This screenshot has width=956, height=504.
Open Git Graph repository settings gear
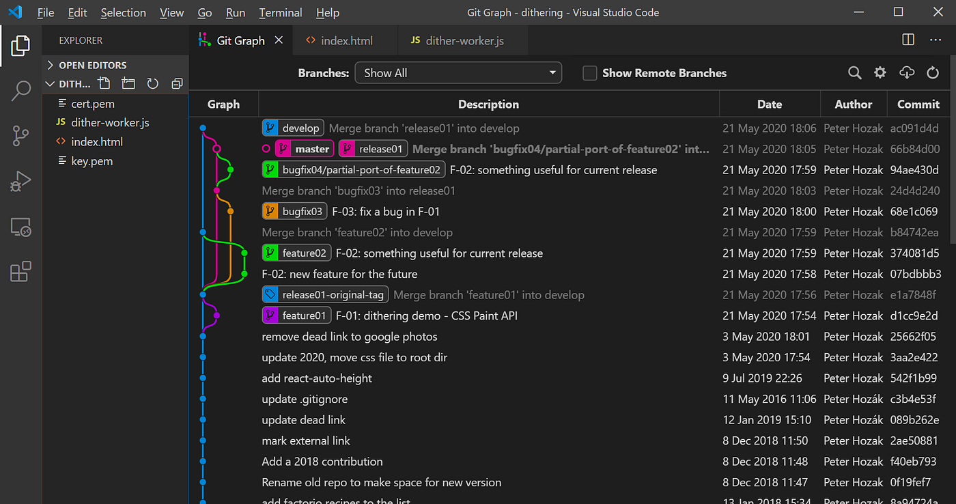pyautogui.click(x=880, y=73)
